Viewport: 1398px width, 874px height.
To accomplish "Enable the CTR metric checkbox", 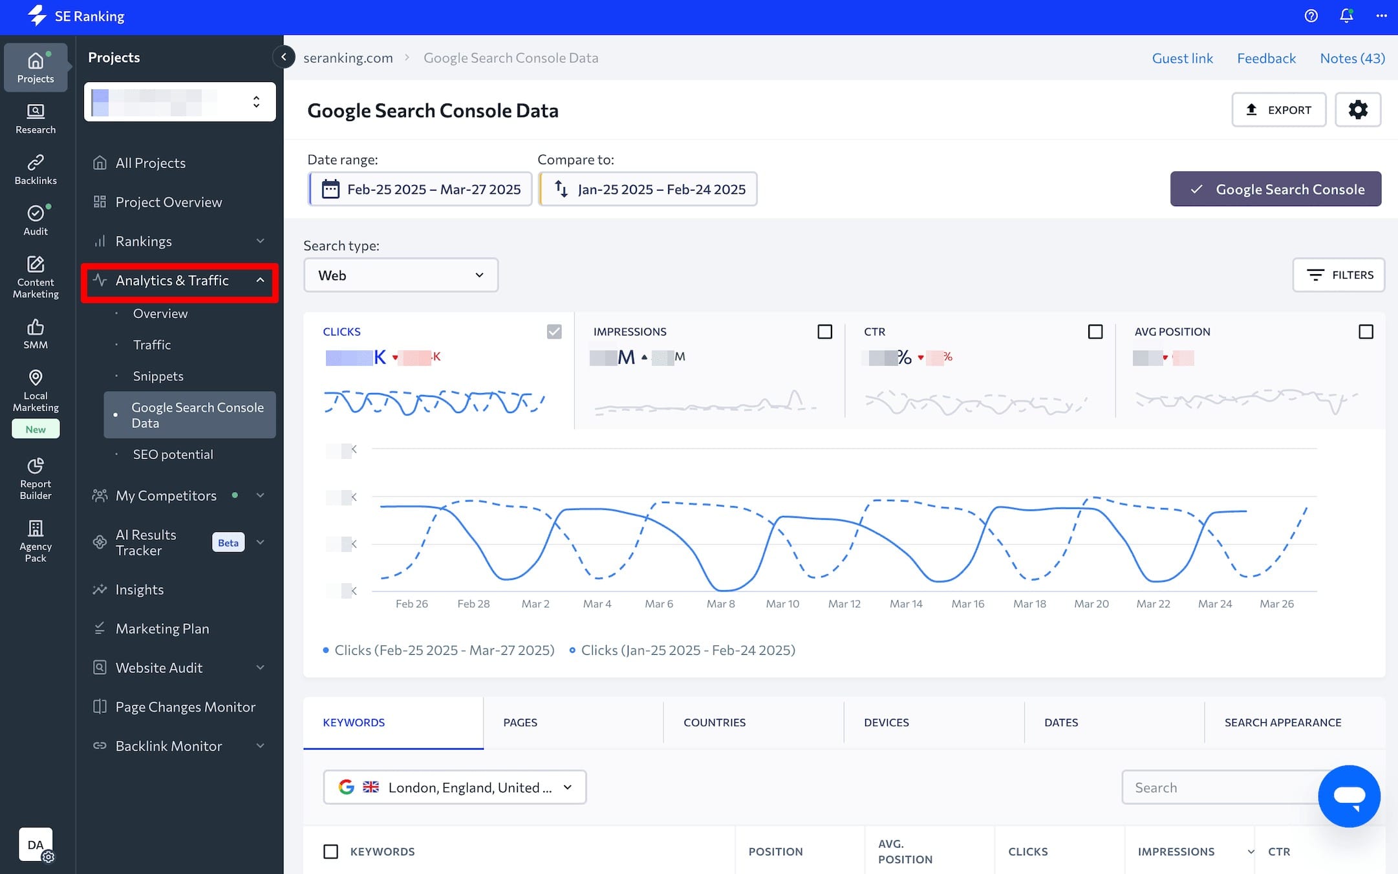I will (1095, 331).
